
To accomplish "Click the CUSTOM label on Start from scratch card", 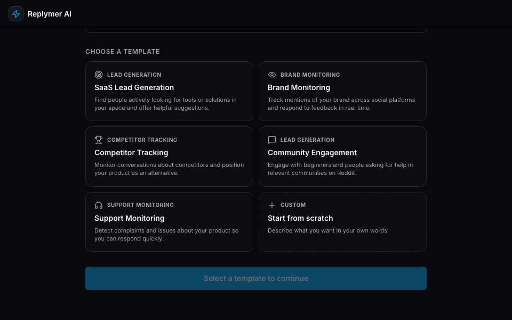I will (293, 205).
